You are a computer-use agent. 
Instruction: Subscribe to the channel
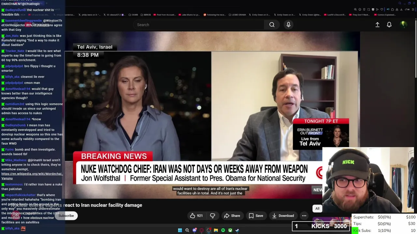(x=66, y=215)
